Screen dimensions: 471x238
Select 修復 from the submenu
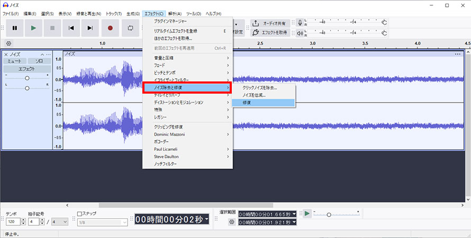tap(263, 102)
